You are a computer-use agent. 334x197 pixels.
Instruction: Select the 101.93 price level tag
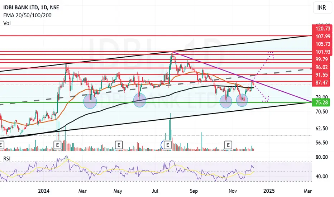(x=322, y=52)
